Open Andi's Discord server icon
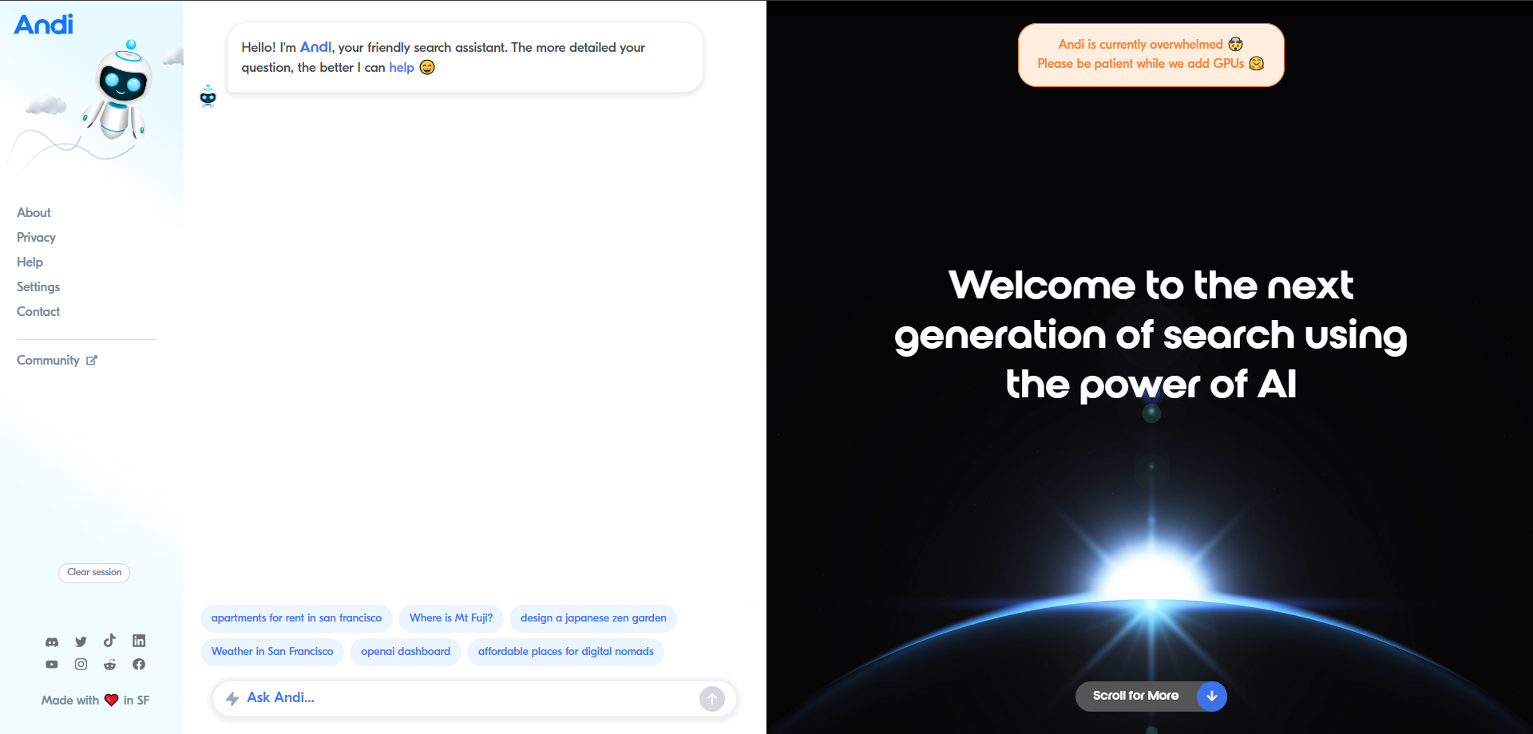This screenshot has width=1533, height=734. [x=52, y=641]
